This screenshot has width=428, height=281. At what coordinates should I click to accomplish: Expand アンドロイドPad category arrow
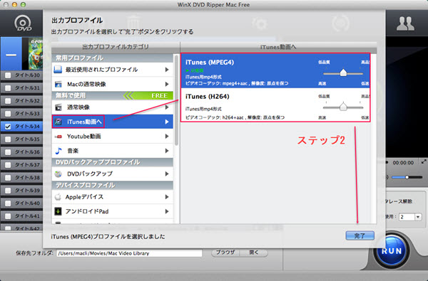[167, 211]
